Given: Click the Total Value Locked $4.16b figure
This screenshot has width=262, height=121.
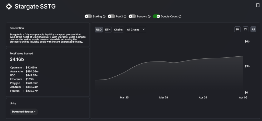Looking at the screenshot, I should (17, 59).
